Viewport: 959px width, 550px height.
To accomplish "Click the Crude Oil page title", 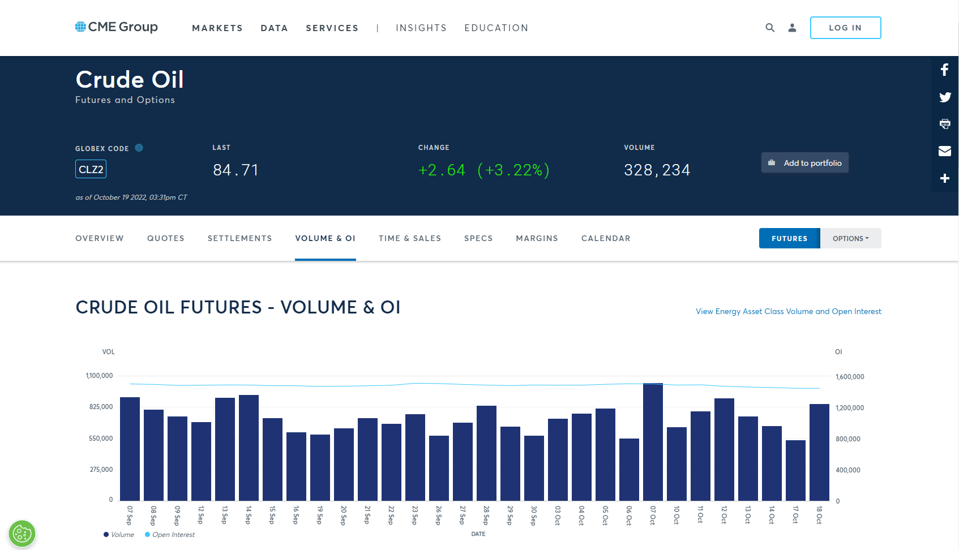I will pyautogui.click(x=130, y=79).
